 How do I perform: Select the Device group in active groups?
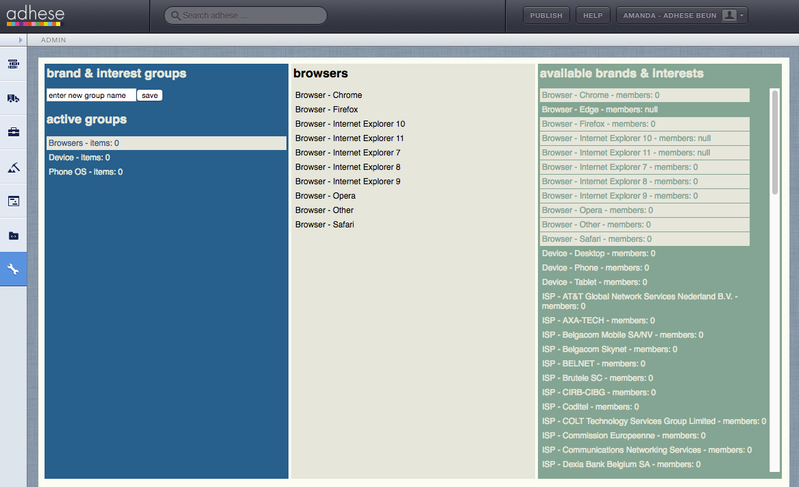coord(79,158)
